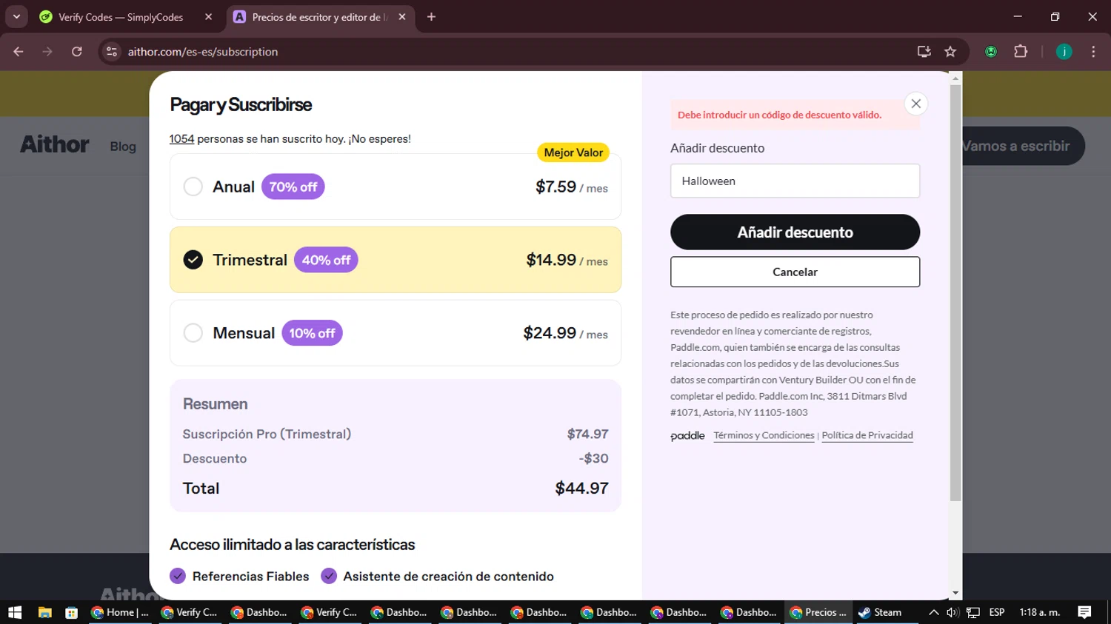Open Política de Privacidad link
This screenshot has width=1111, height=624.
tap(867, 435)
